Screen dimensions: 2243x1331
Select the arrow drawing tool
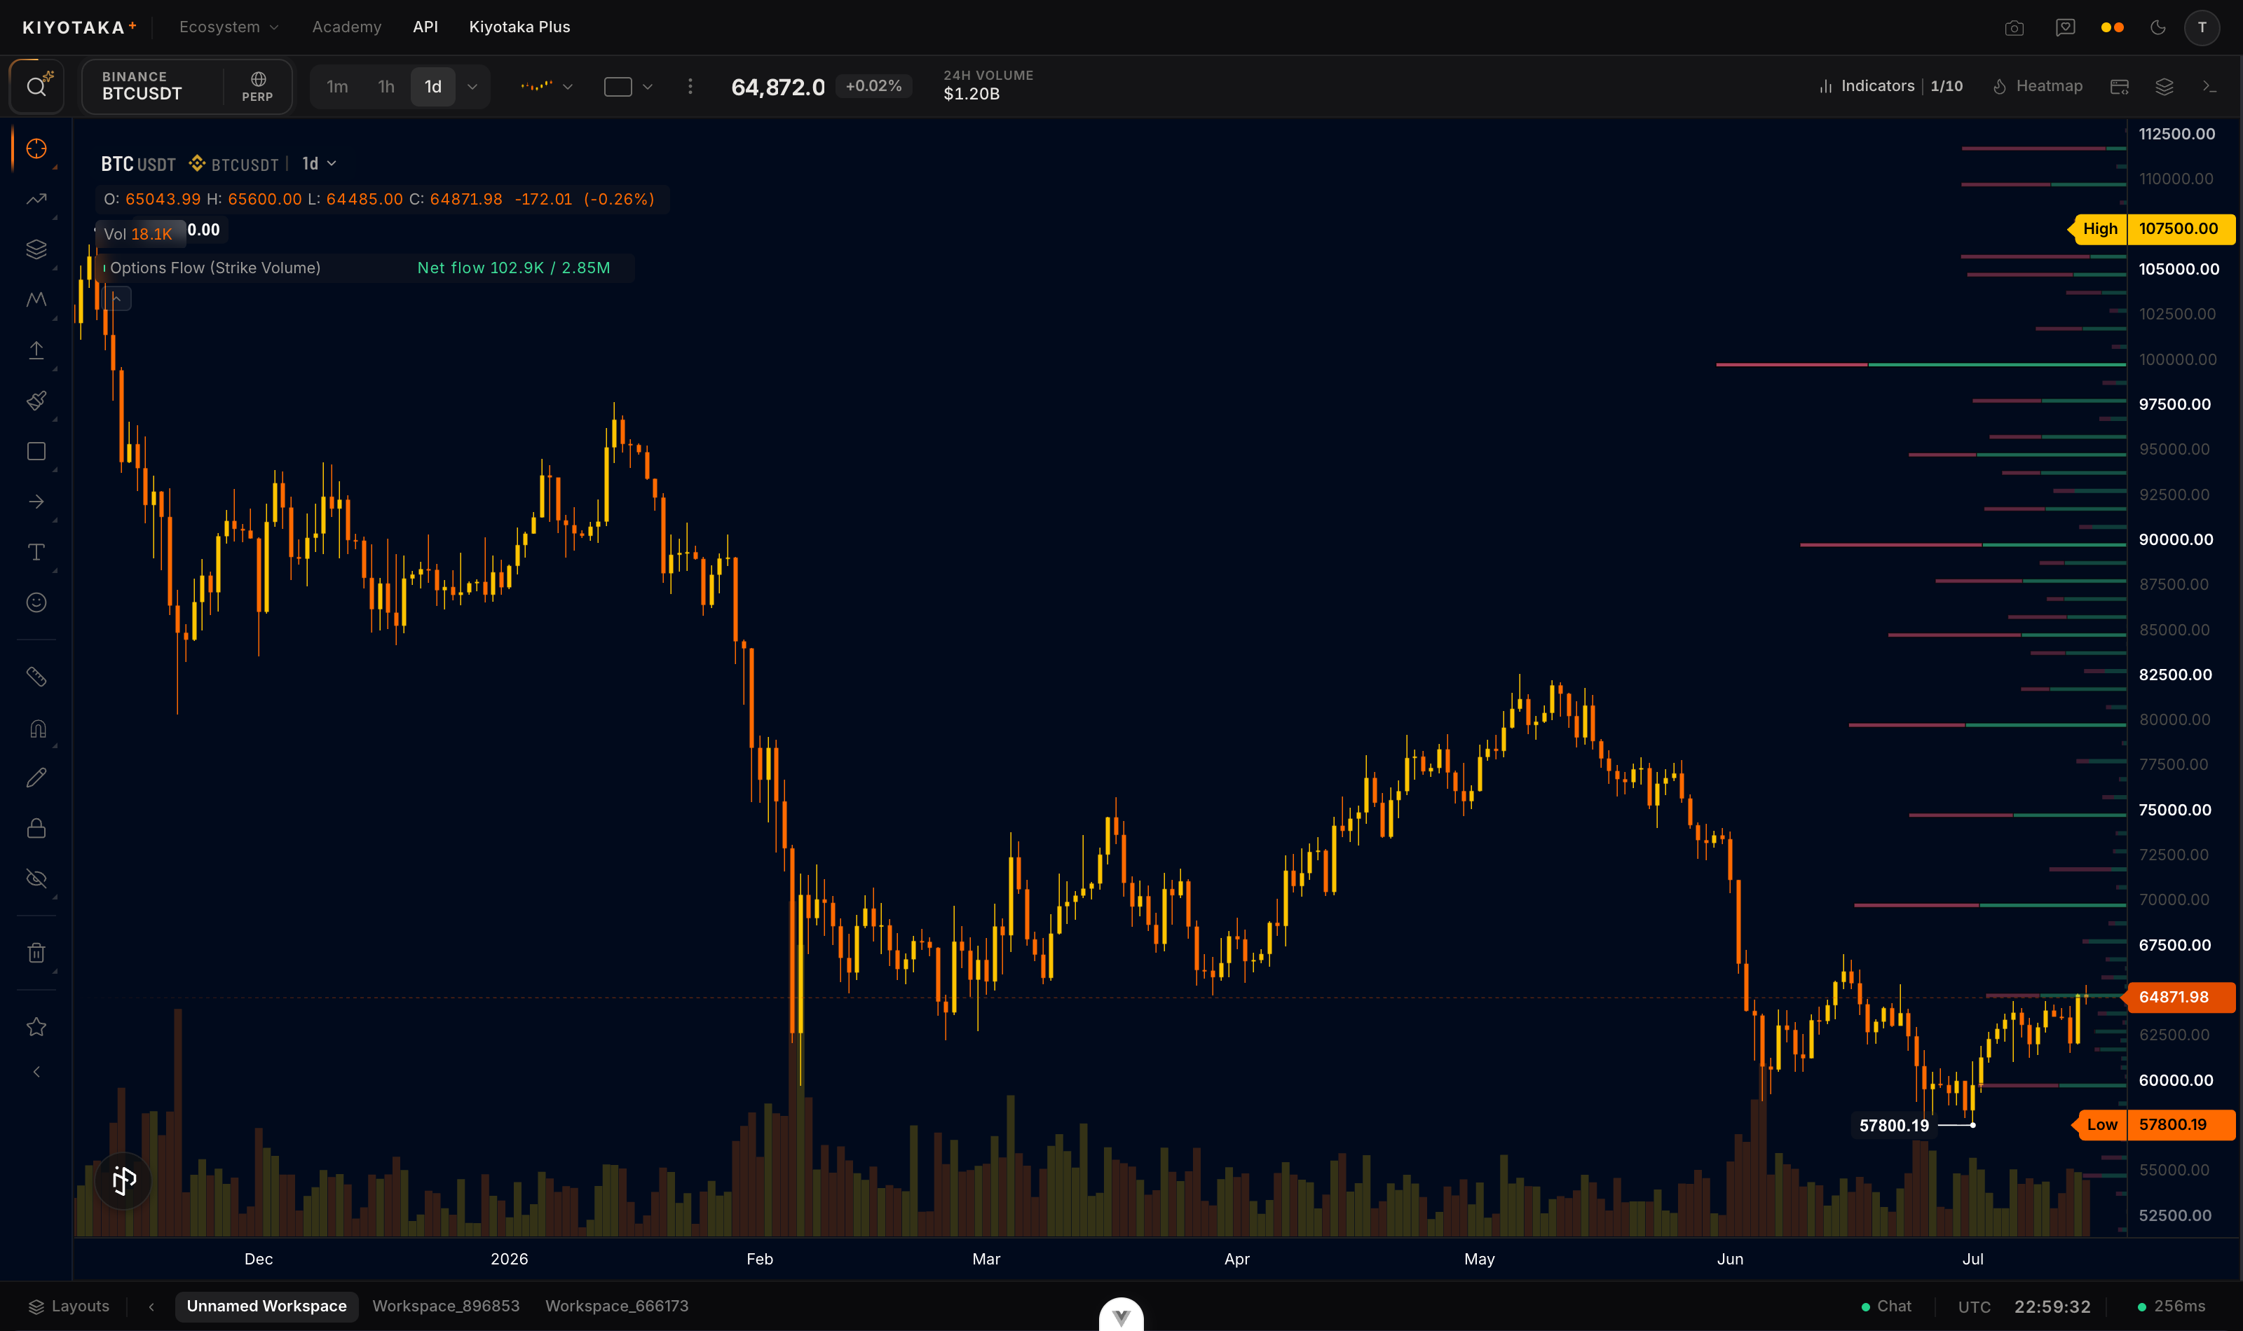[36, 502]
